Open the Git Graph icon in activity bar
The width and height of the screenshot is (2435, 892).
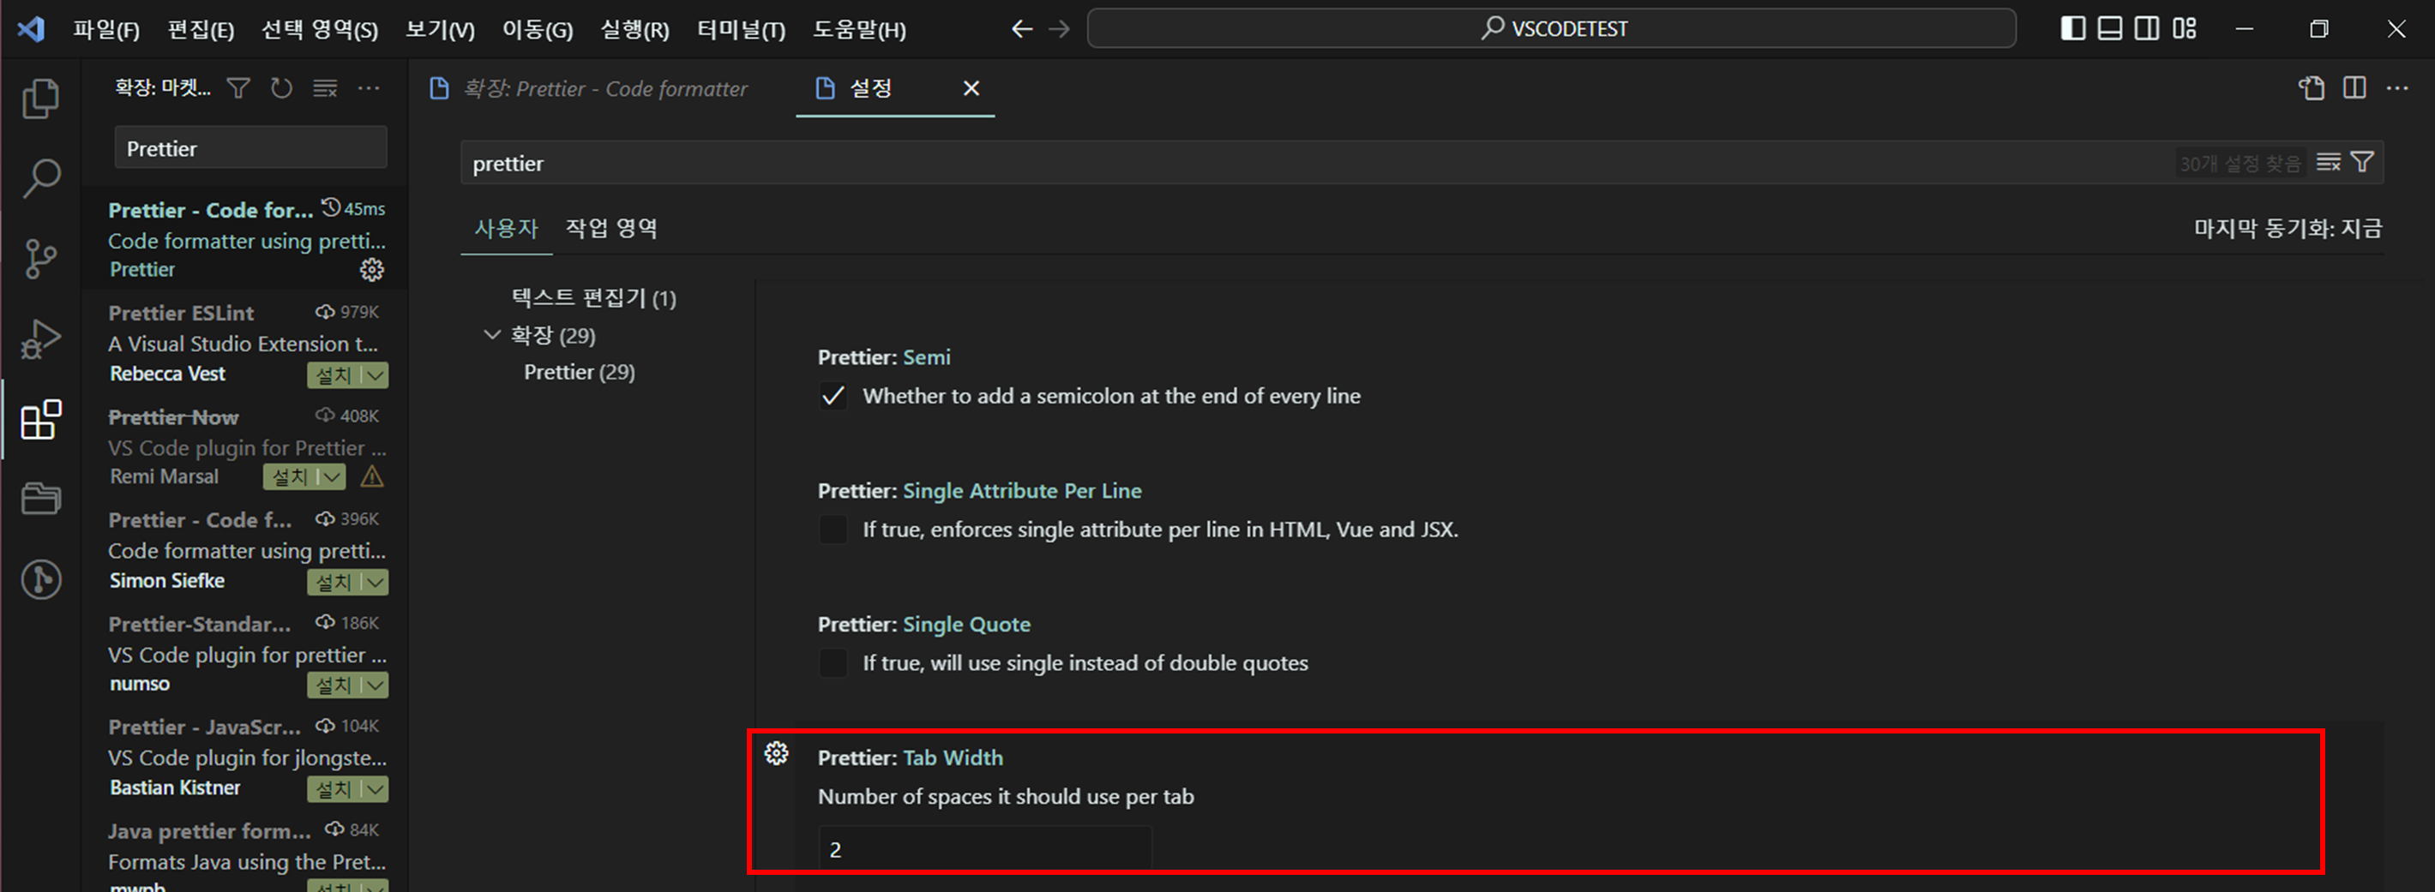pyautogui.click(x=40, y=579)
